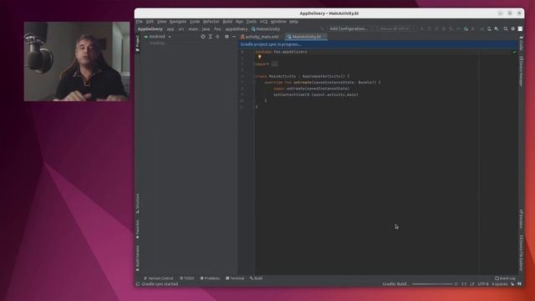Open the VCS menu

pos(264,22)
